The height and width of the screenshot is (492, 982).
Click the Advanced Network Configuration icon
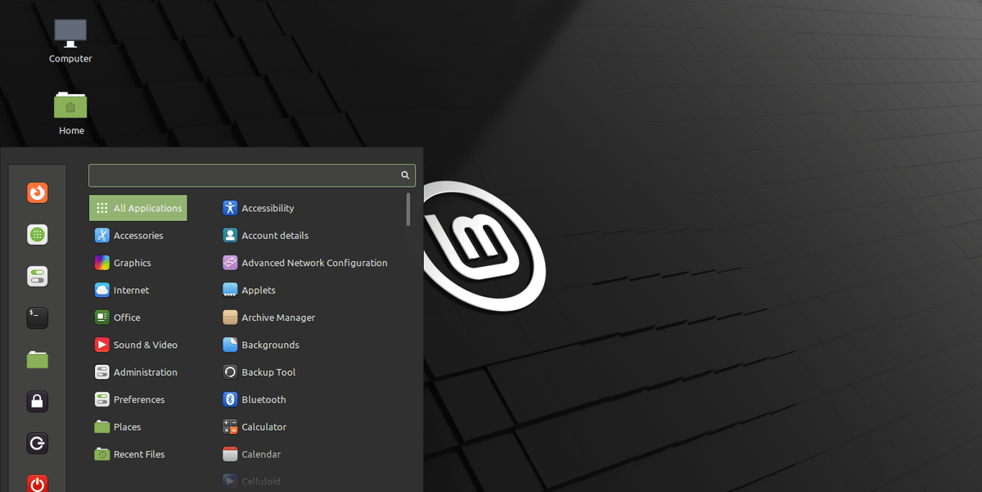coord(230,263)
